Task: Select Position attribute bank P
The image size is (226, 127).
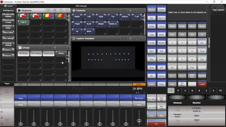Action: (x=178, y=91)
